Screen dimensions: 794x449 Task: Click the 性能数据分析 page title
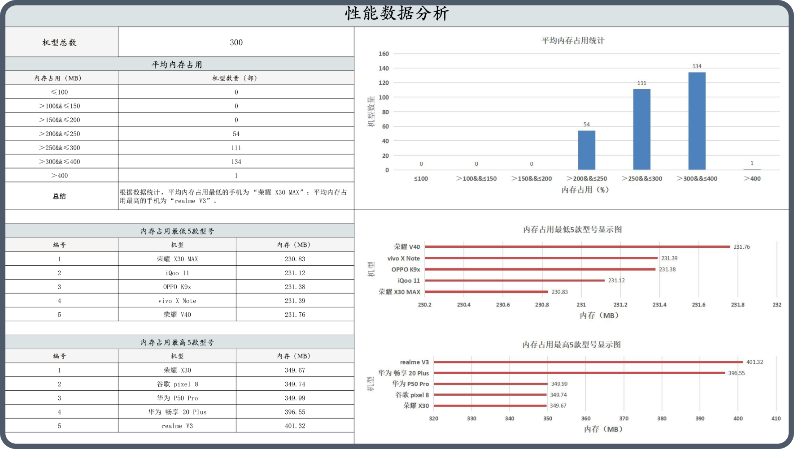tap(397, 13)
